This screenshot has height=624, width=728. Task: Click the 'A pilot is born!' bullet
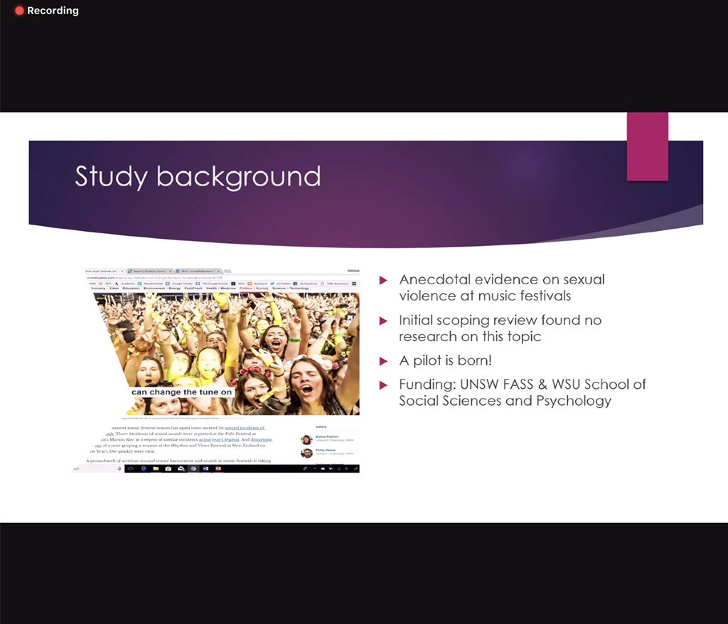coord(445,360)
